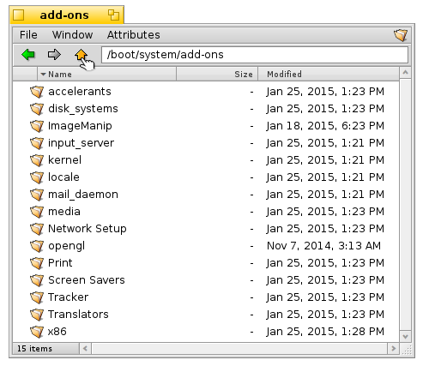Click the vertical scrollbar down arrow
The height and width of the screenshot is (366, 429).
click(405, 336)
